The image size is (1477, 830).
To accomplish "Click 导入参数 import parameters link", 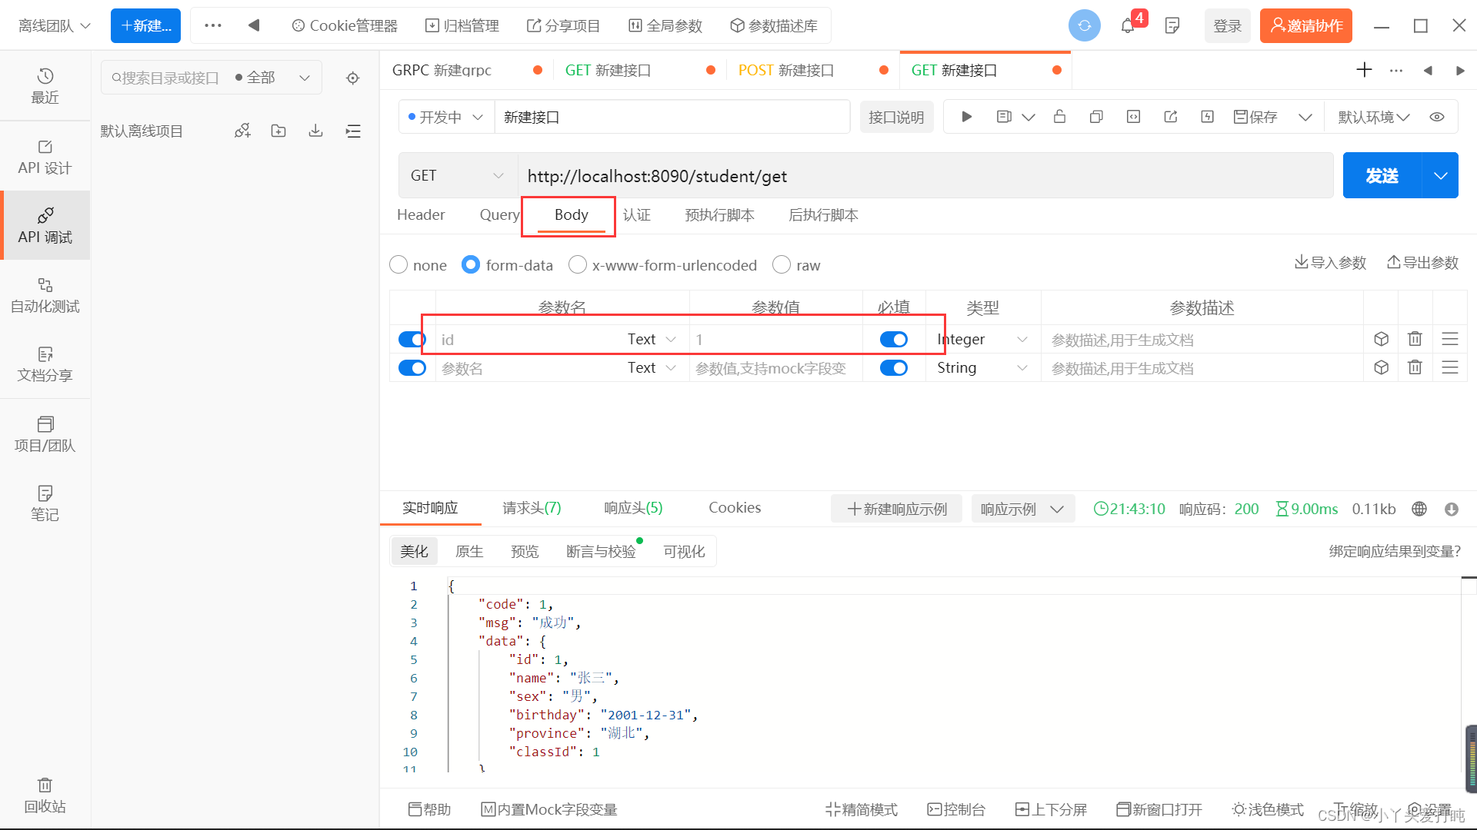I will click(x=1330, y=262).
